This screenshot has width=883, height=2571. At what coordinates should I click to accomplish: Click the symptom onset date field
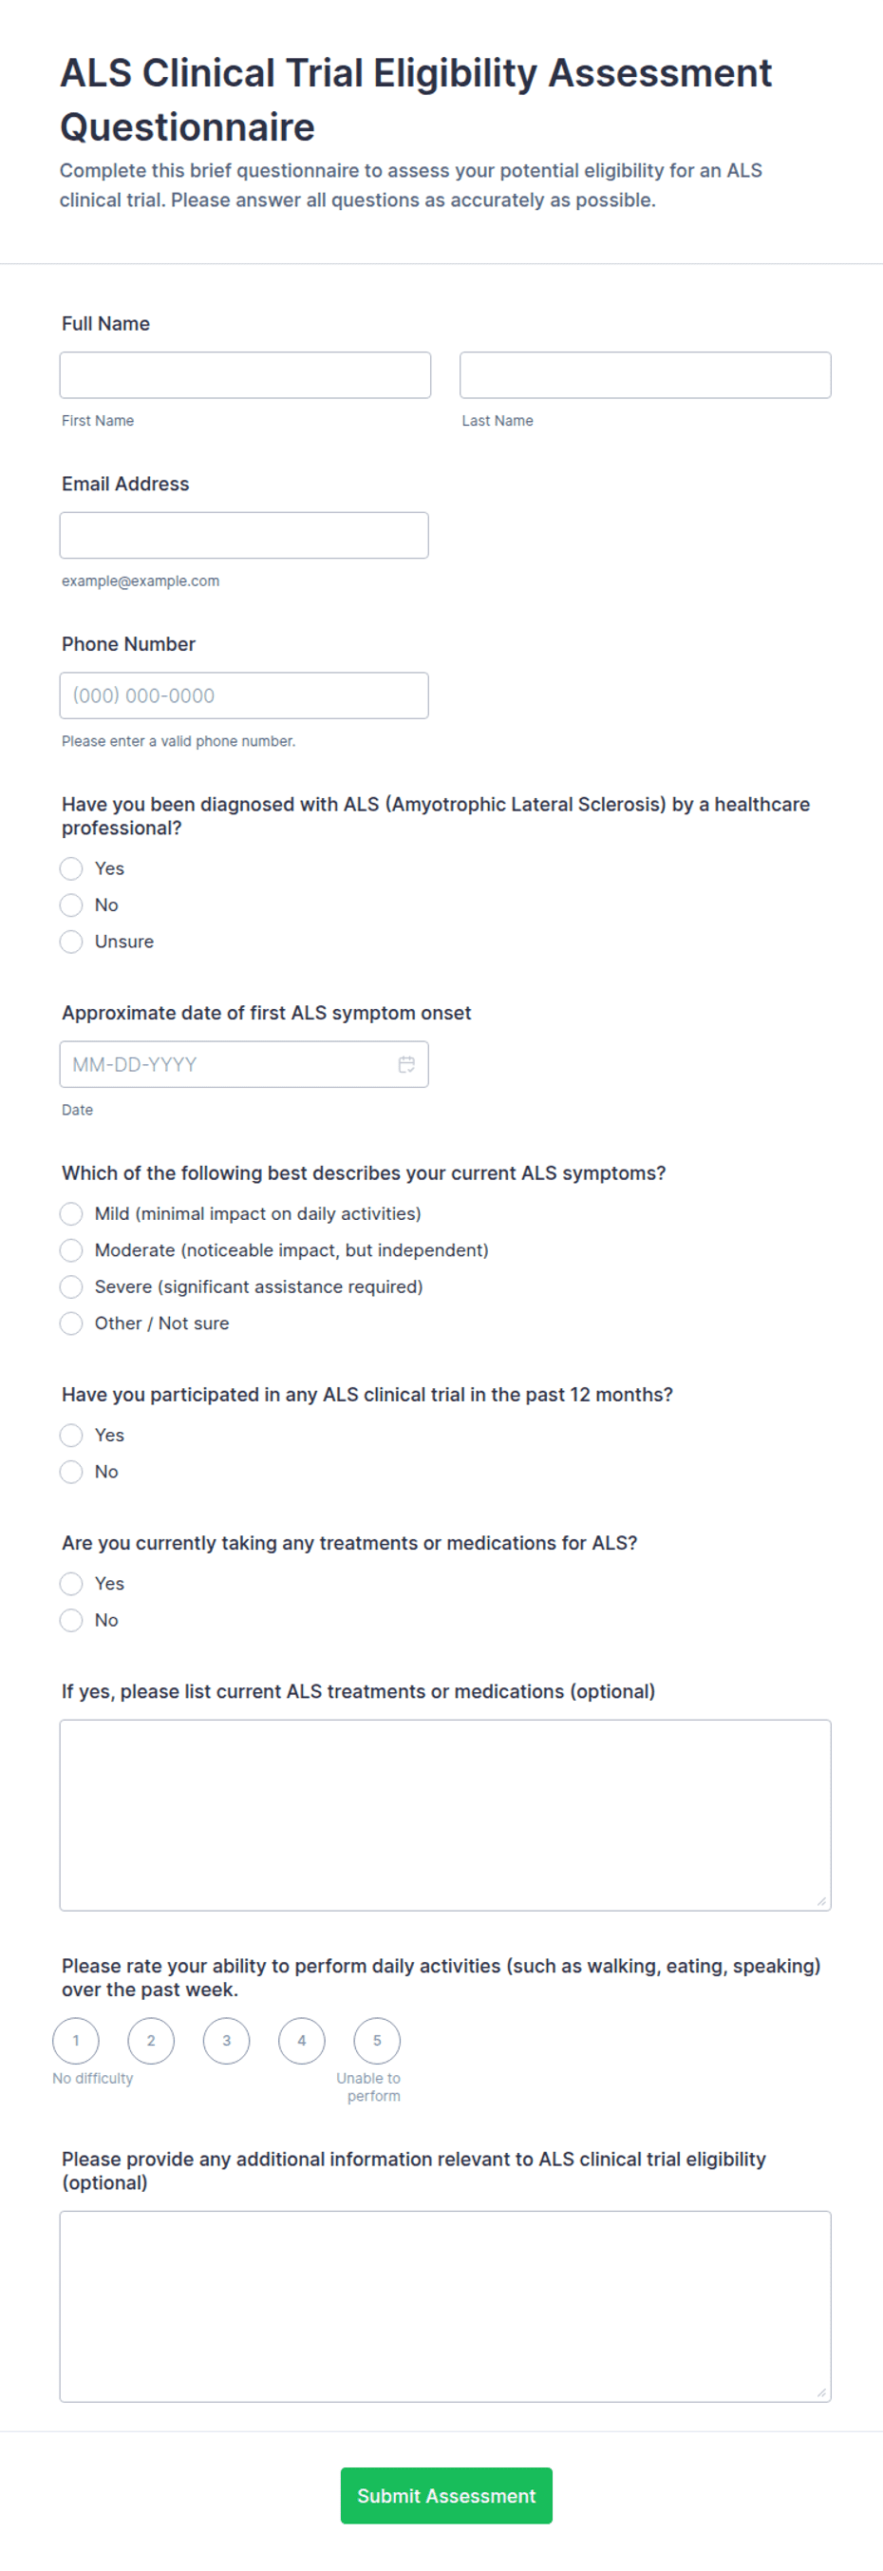[244, 1065]
